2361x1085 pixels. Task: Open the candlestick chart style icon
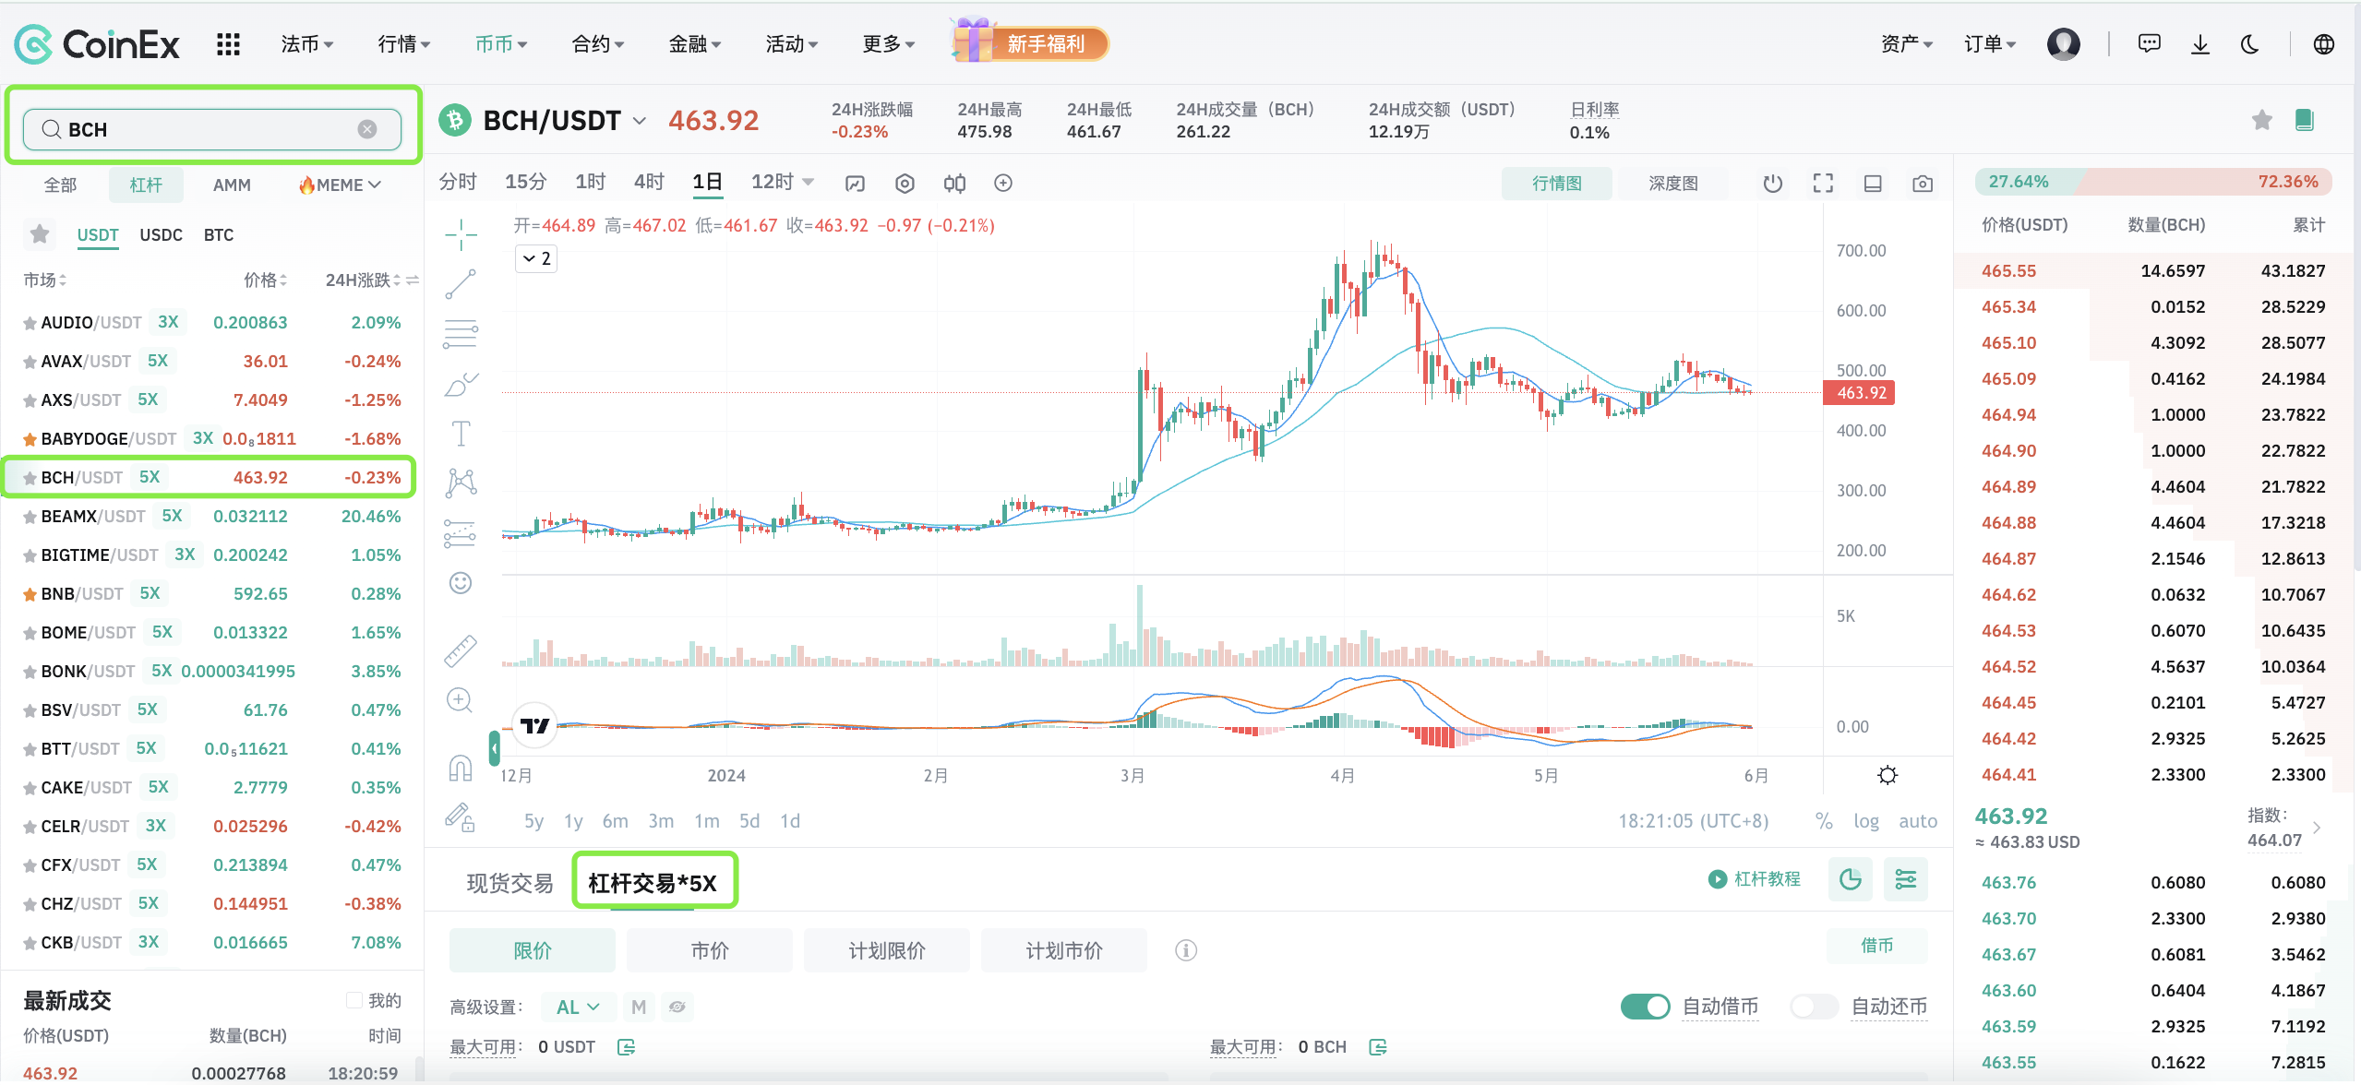point(954,183)
